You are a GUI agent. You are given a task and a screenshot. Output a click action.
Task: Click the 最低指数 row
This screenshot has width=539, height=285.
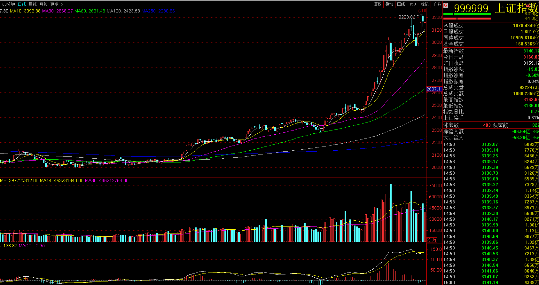coord(491,106)
